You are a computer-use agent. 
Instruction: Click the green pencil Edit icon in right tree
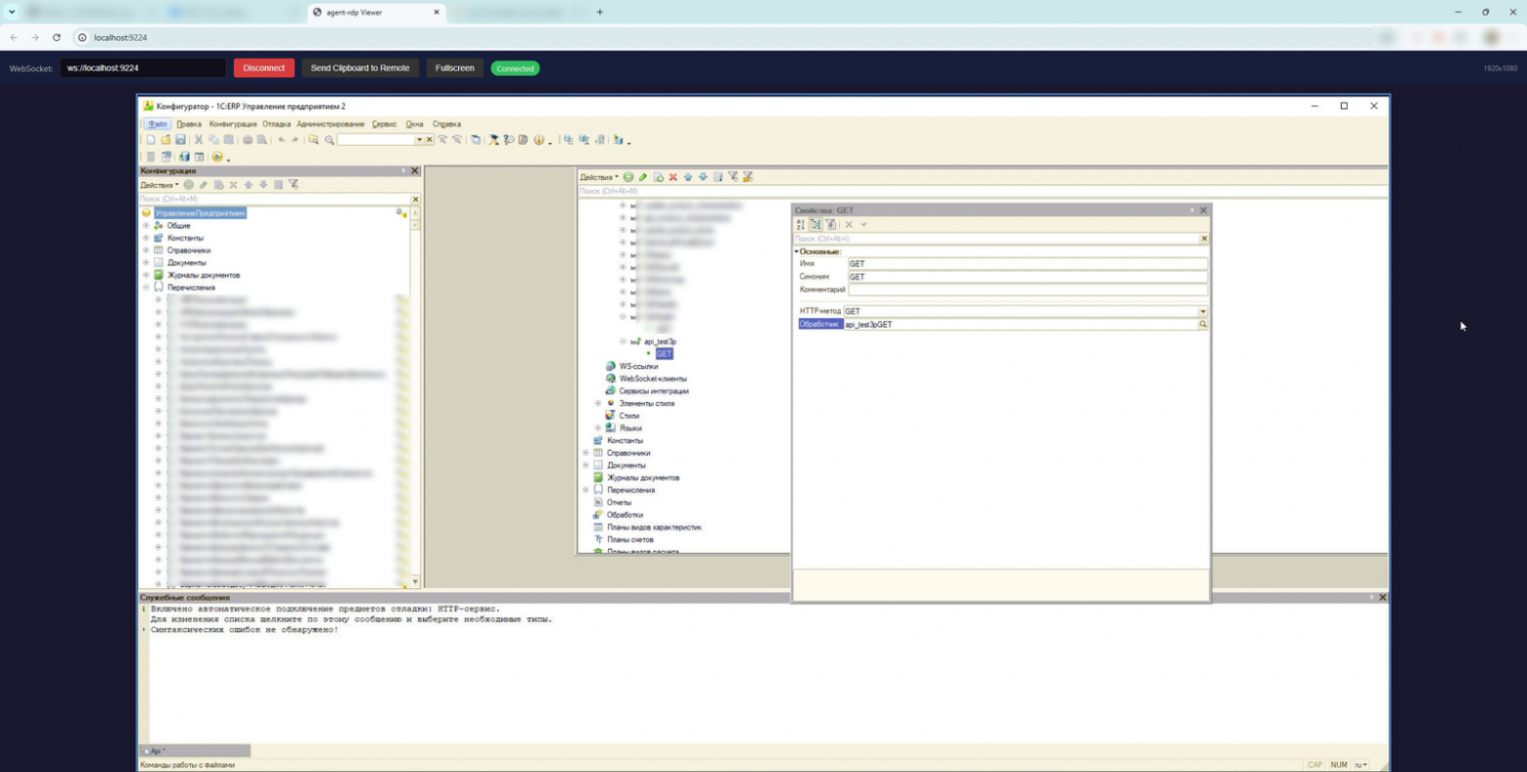coord(643,177)
